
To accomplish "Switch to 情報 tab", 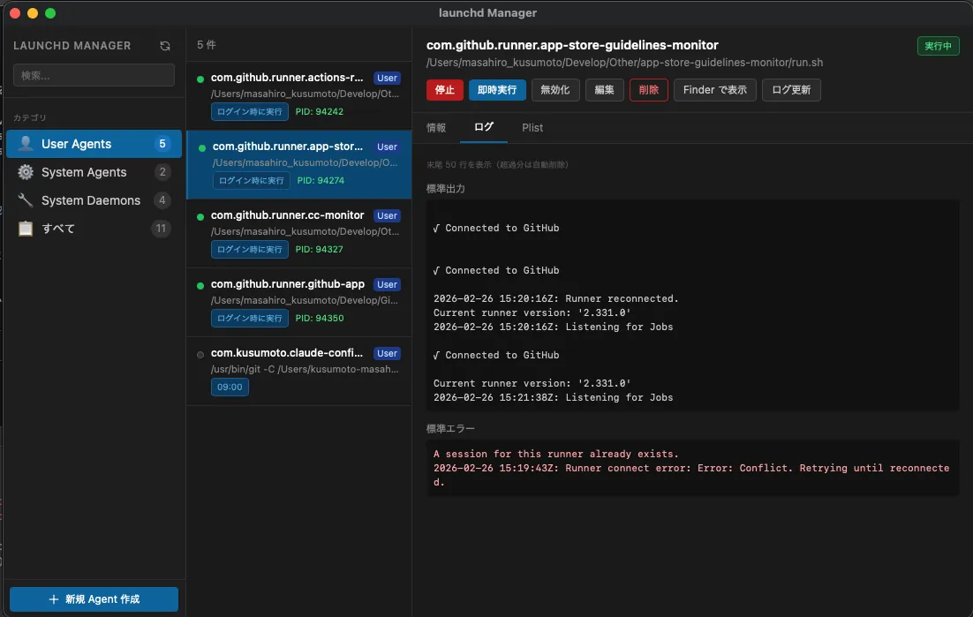I will [x=436, y=127].
